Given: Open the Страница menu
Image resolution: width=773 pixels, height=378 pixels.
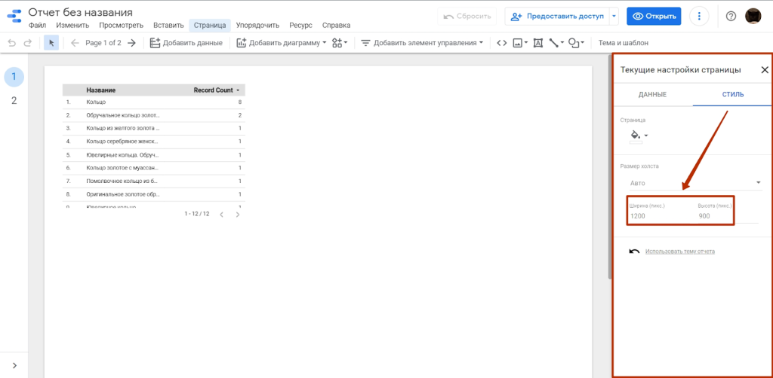Looking at the screenshot, I should tap(209, 25).
